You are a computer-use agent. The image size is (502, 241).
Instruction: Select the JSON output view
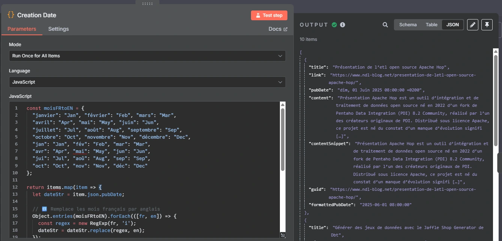[x=453, y=25]
